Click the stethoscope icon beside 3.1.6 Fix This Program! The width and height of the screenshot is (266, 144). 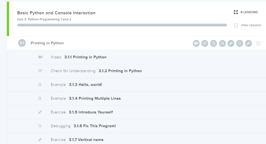tap(40, 126)
